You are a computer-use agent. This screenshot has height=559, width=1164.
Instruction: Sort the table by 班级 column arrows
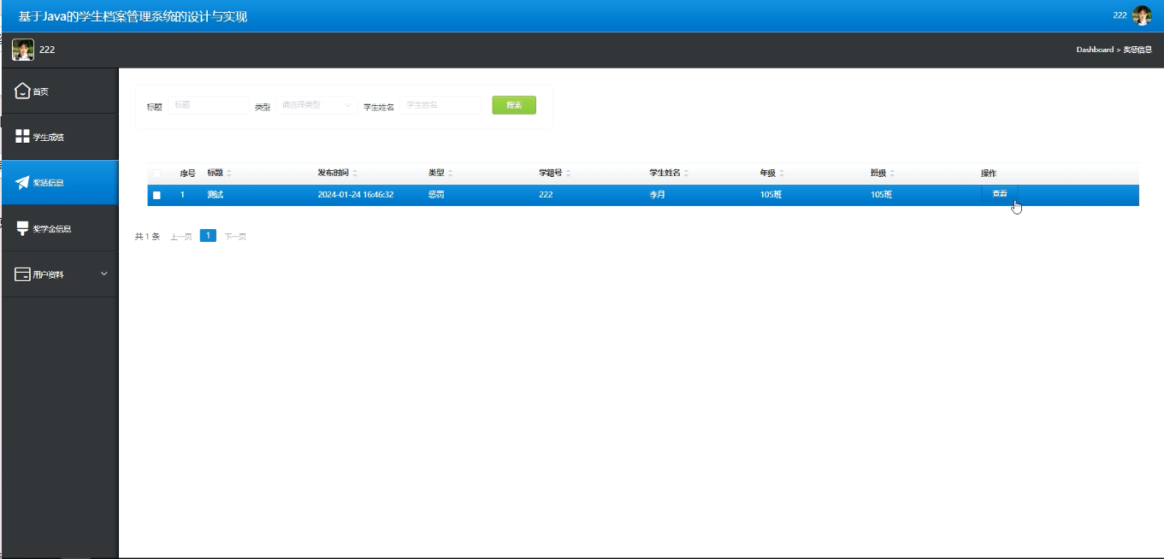pos(892,174)
